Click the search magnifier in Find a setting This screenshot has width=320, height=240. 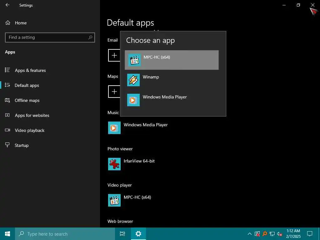point(90,37)
